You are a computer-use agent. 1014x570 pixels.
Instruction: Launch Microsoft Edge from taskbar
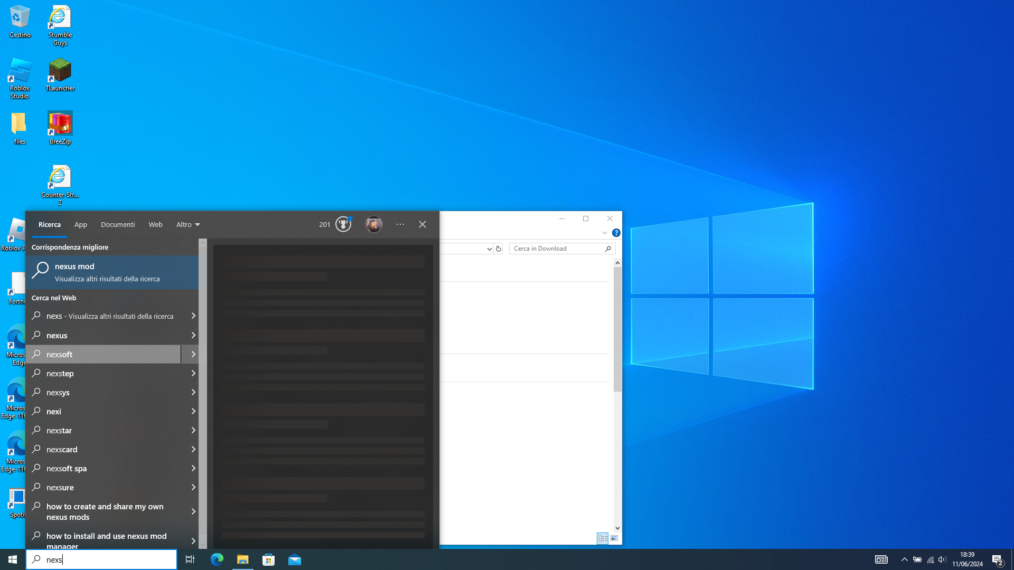pos(217,559)
